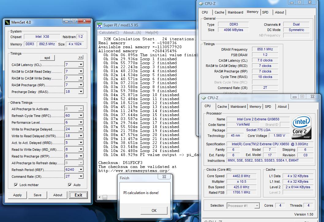Click Apply in MemSet
Viewport: 324px width, 222px height.
(17, 195)
